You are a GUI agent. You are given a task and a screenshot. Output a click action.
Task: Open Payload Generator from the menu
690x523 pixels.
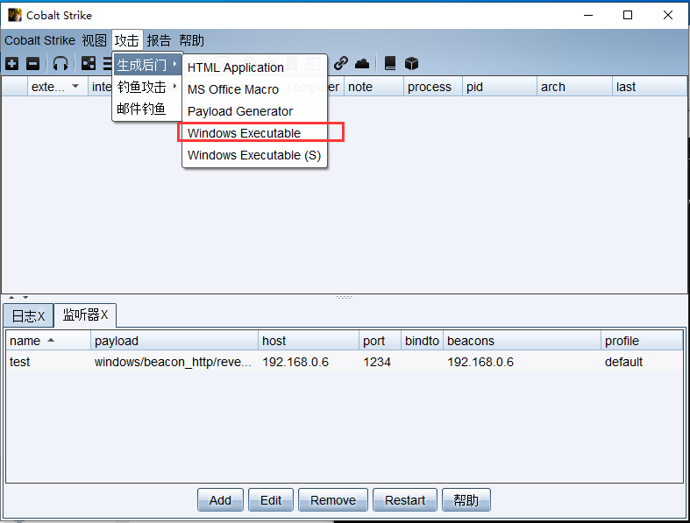239,111
